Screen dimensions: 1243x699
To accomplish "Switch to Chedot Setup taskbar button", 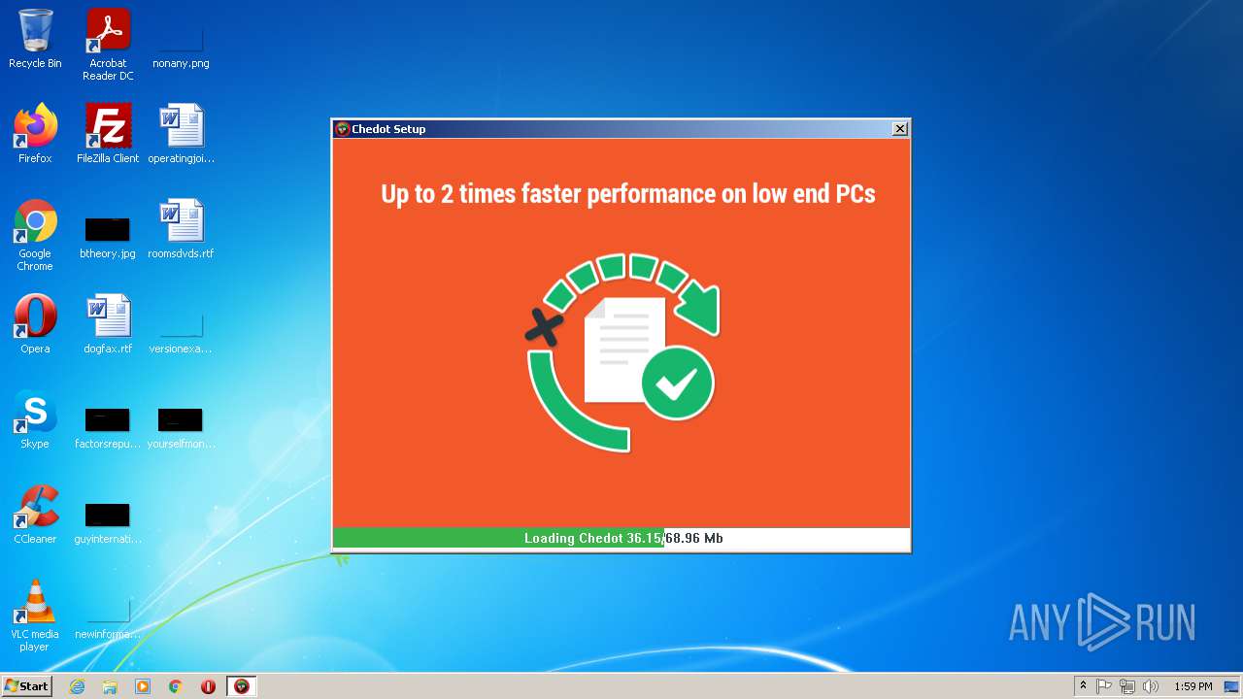I will point(242,686).
